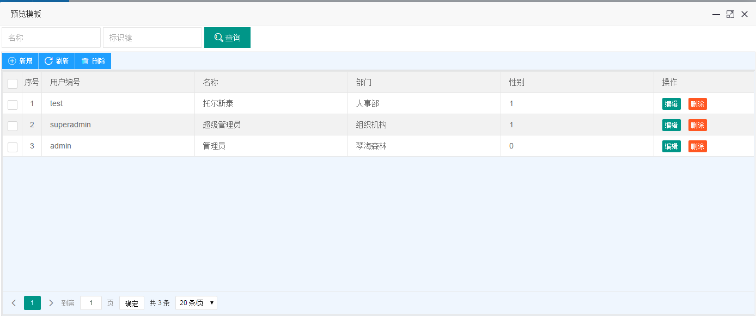Click the 编辑 button for test row

(671, 104)
